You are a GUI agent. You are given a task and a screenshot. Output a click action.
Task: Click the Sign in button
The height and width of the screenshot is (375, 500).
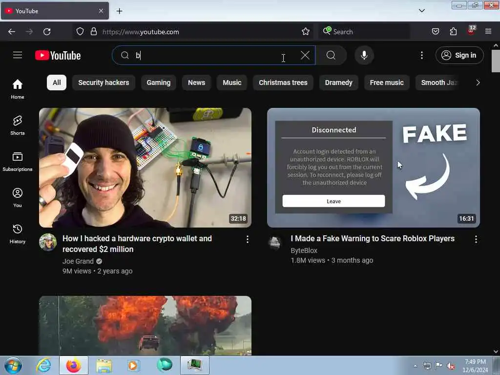459,55
